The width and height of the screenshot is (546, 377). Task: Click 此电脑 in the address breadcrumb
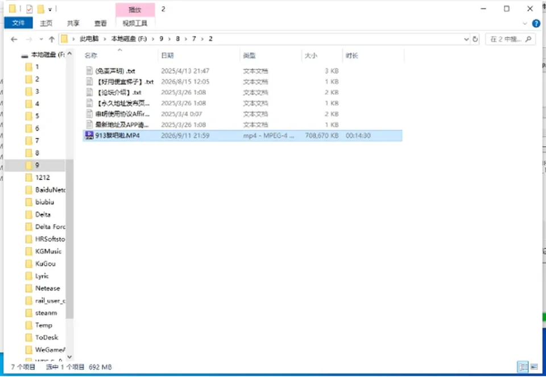click(89, 39)
